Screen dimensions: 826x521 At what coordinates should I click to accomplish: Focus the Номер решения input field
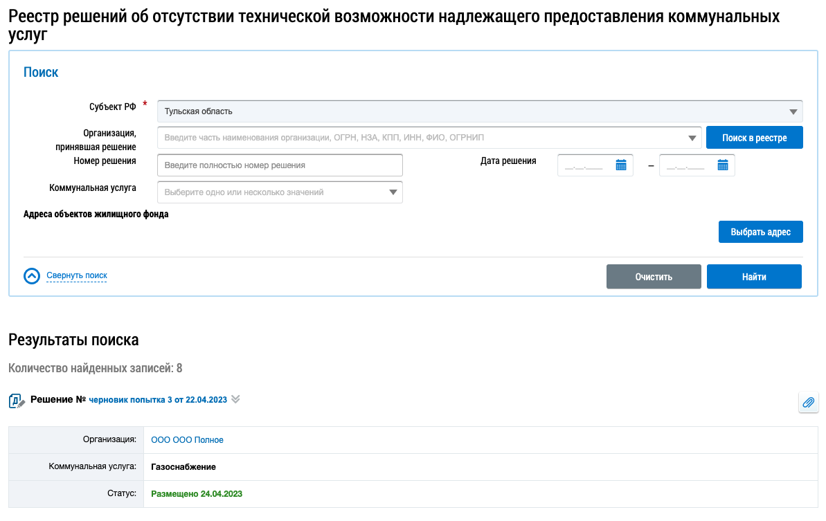280,165
